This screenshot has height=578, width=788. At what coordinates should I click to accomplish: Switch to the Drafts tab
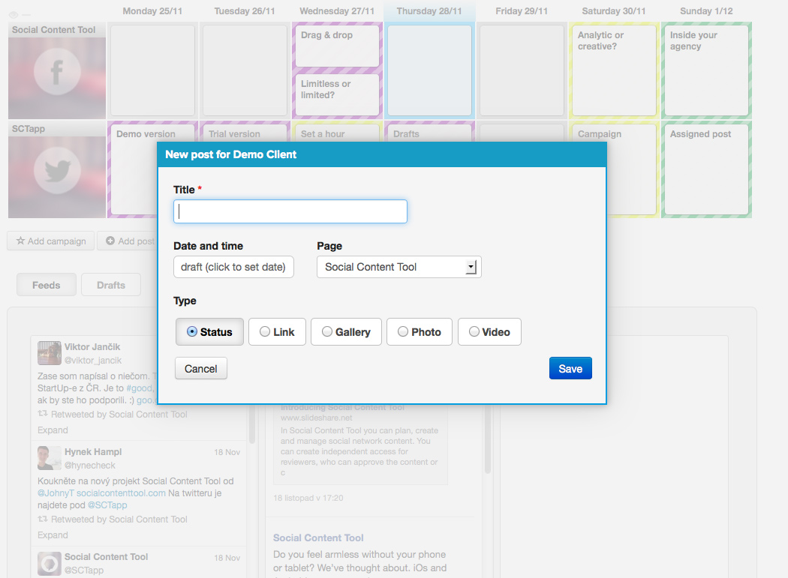[111, 286]
